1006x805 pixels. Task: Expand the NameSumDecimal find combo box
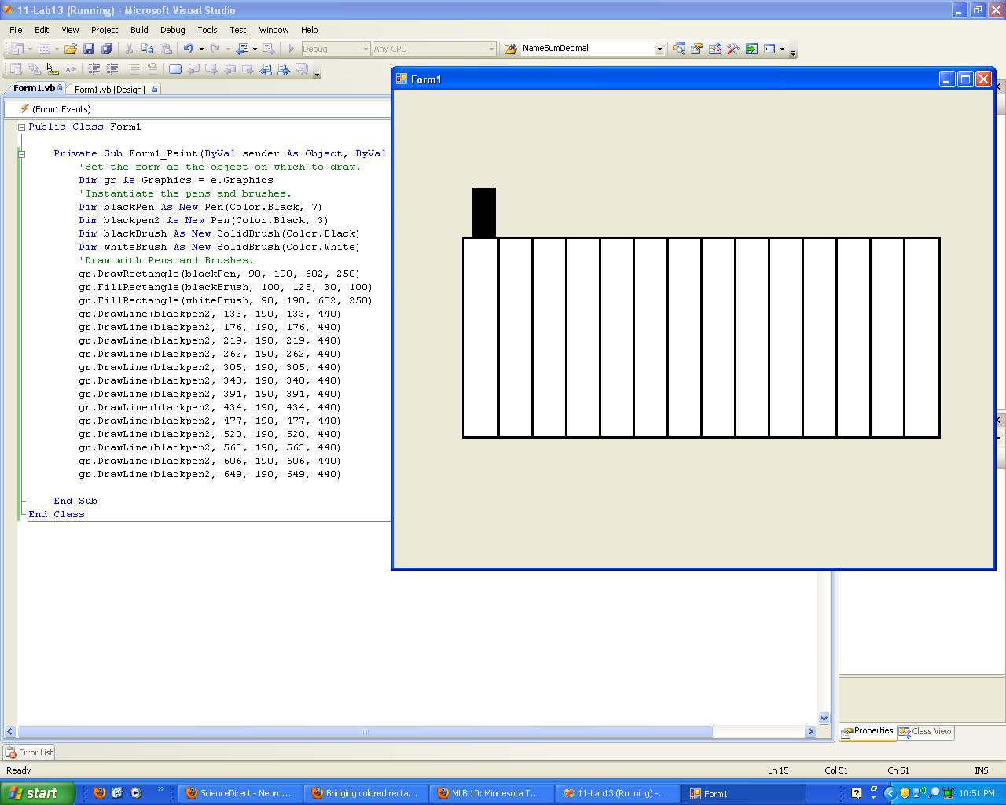[659, 49]
